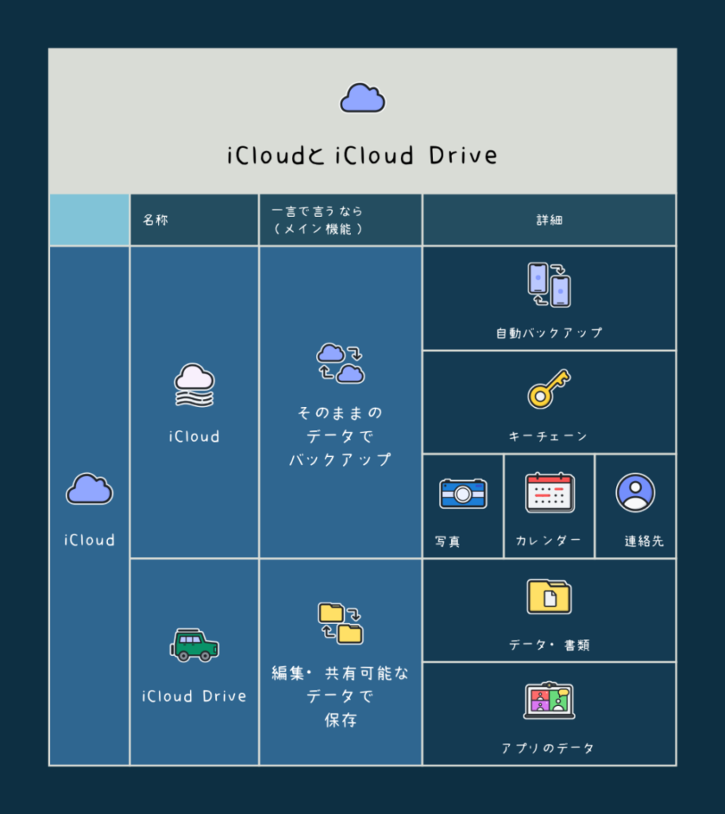Click the two-folders sync arrows icon

340,623
